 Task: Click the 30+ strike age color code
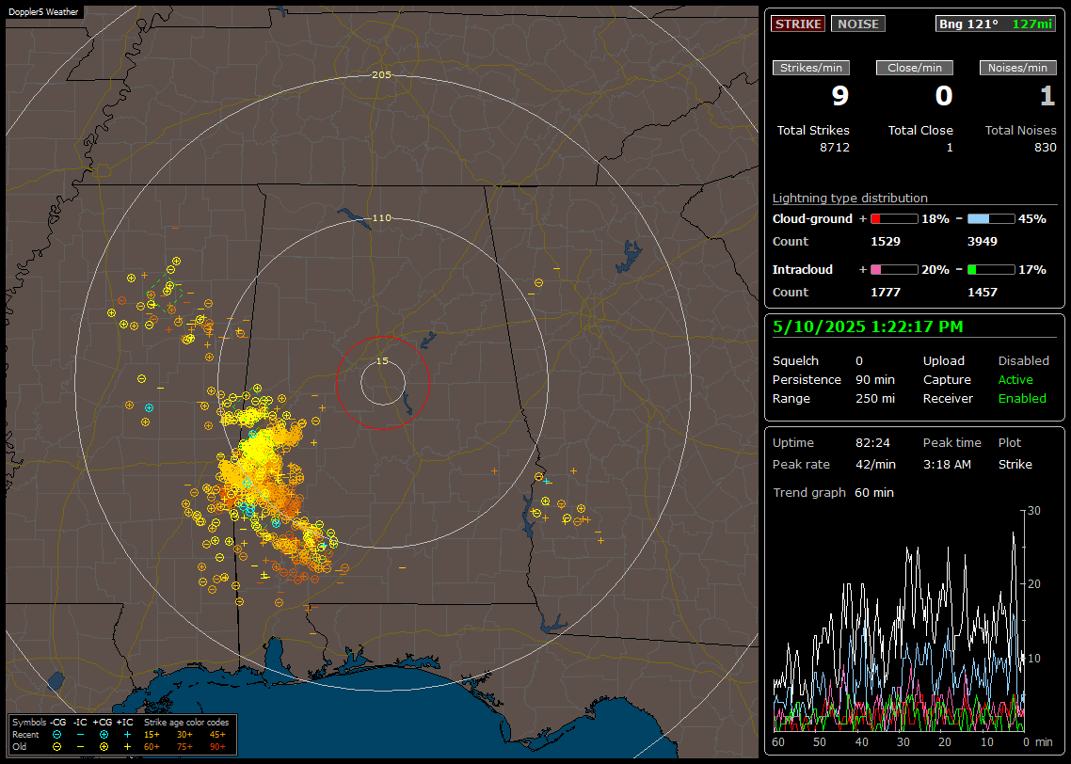(184, 735)
